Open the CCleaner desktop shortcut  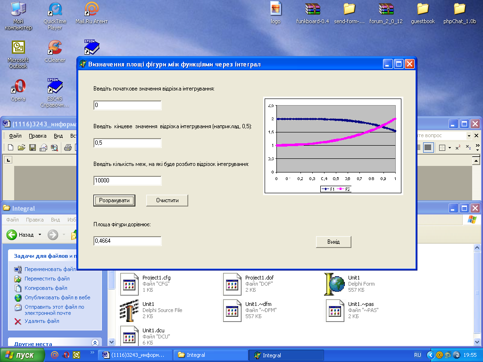55,51
